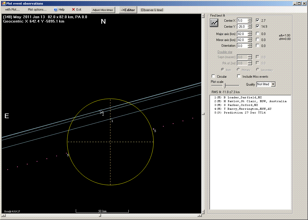Click the {Observer & time} label
Image resolution: width=308 pixels, height=220 pixels.
click(x=152, y=10)
